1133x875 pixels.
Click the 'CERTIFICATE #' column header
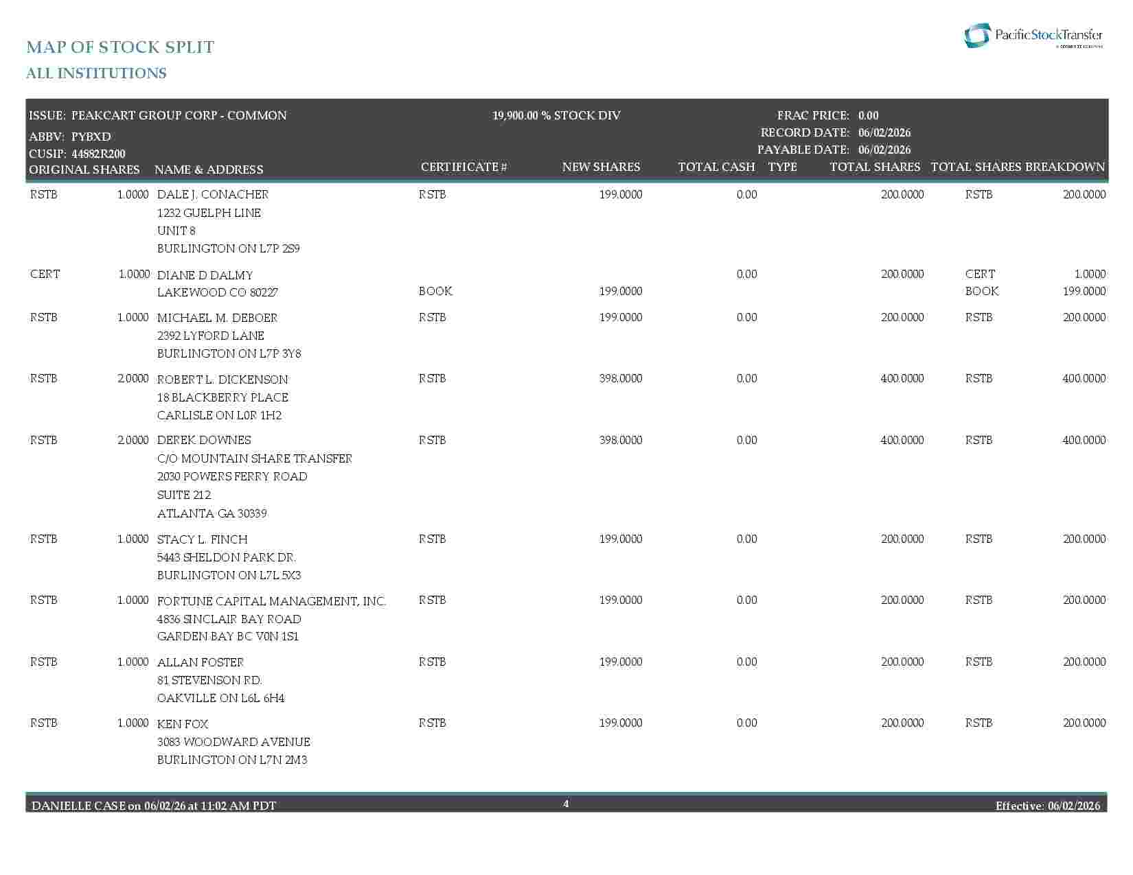coord(464,167)
